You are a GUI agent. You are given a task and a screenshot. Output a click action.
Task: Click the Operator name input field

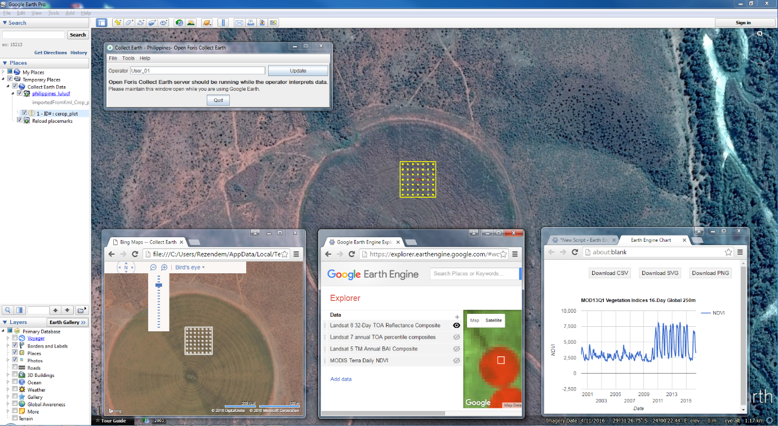pos(197,71)
